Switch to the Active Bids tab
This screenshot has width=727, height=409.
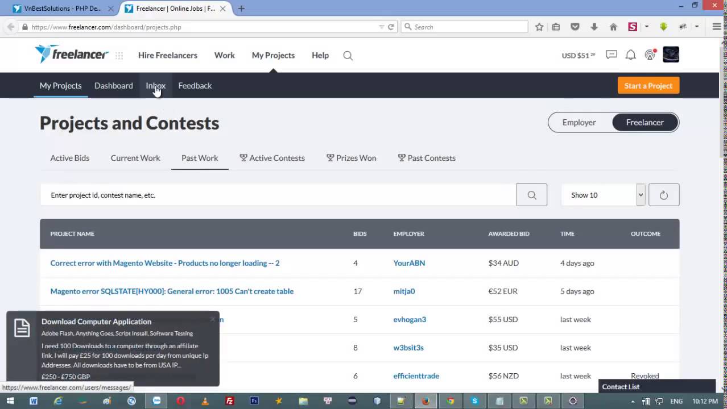tap(70, 158)
